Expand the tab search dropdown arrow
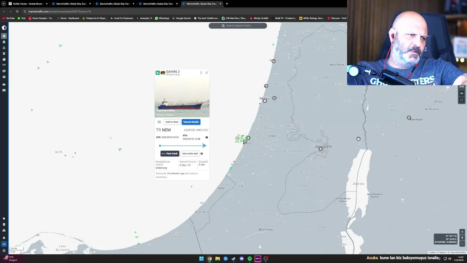The width and height of the screenshot is (467, 263). 4,4
